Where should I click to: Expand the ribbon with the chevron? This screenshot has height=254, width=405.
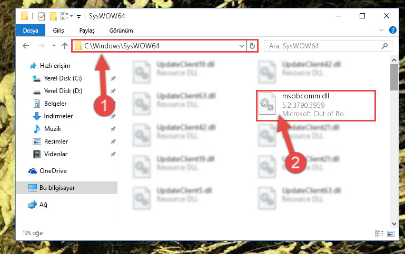click(x=381, y=30)
